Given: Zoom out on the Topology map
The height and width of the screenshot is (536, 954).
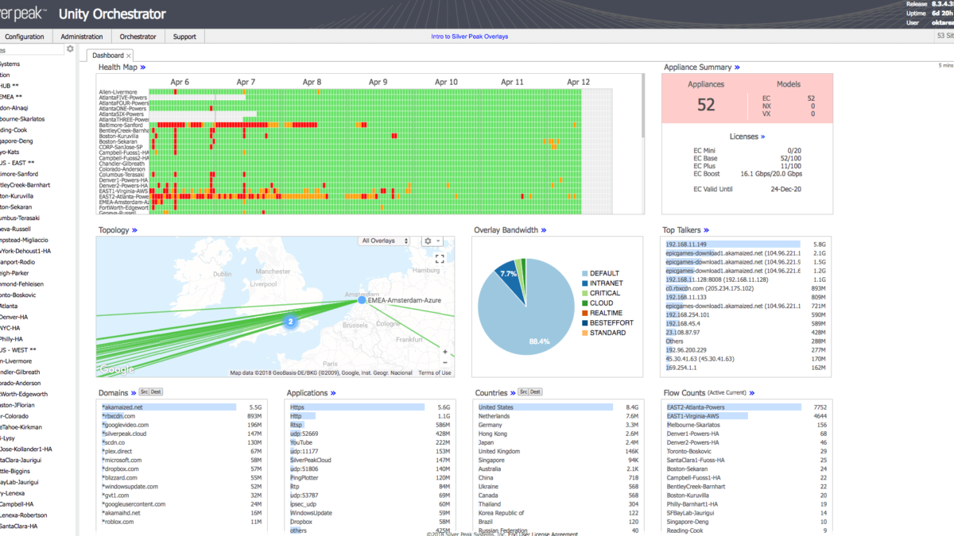Looking at the screenshot, I should [x=444, y=364].
